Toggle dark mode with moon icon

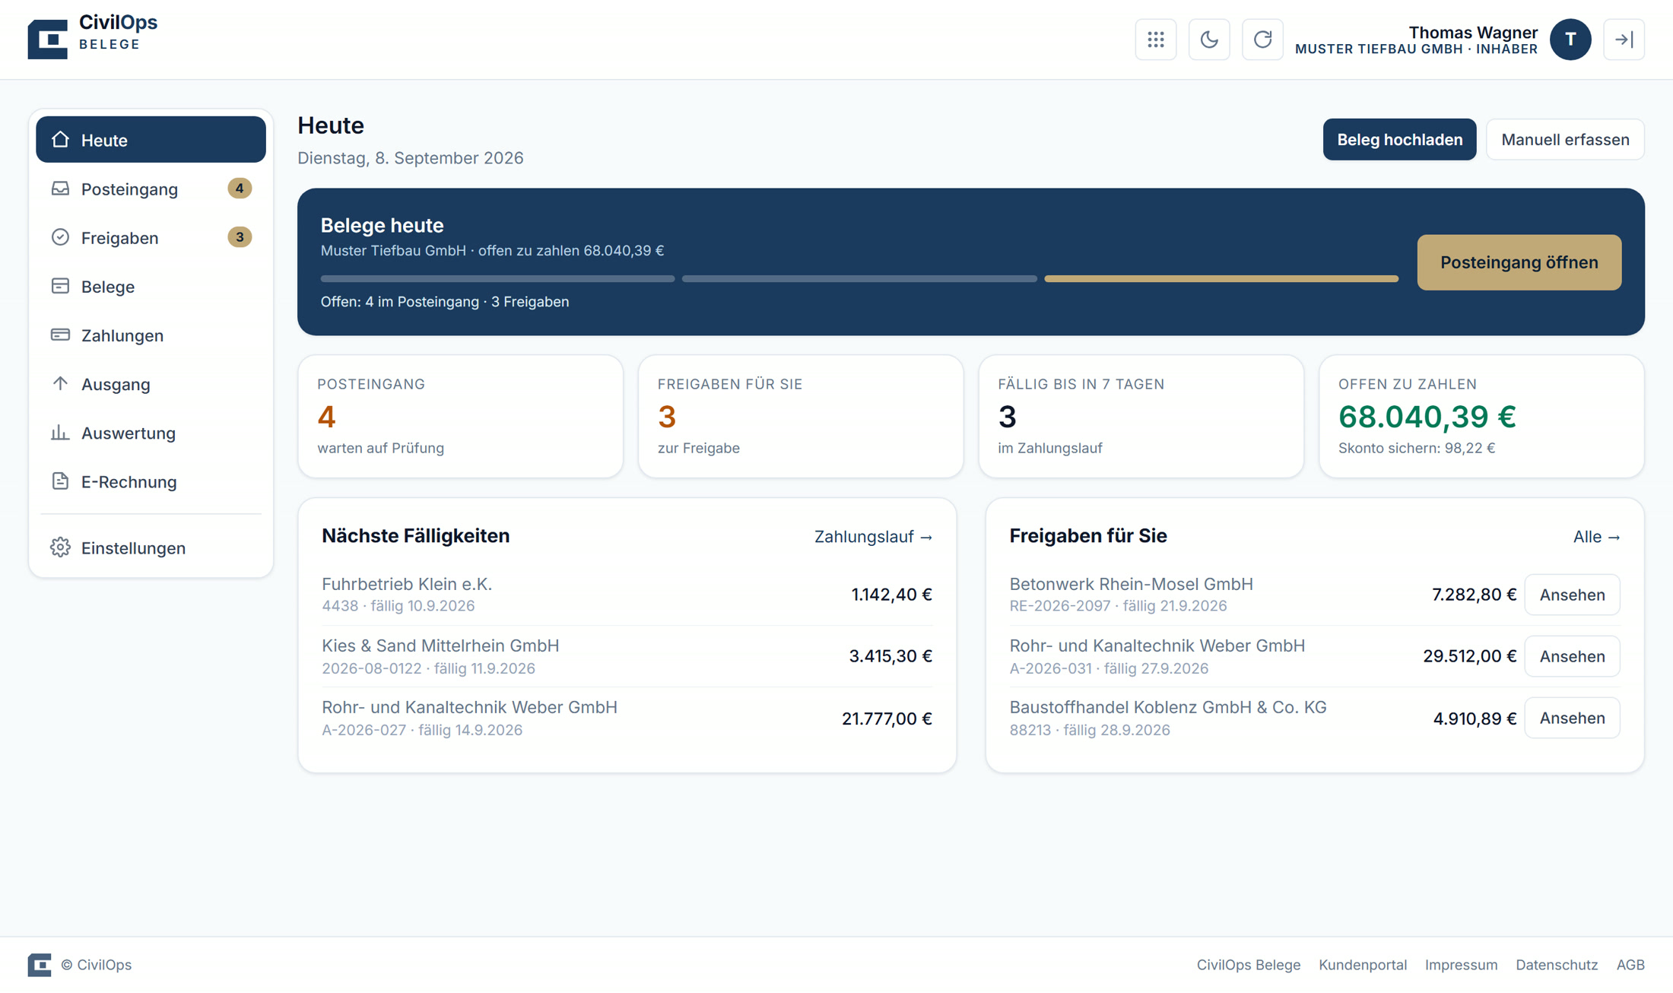[x=1209, y=40]
